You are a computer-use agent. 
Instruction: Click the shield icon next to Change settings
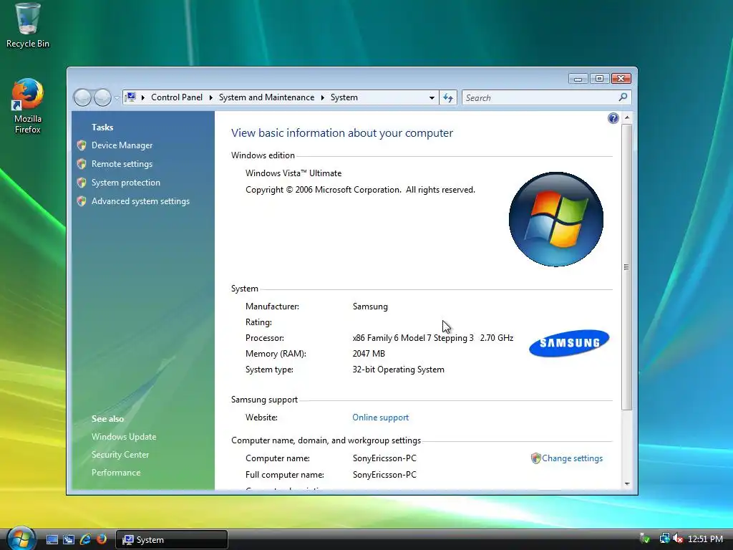coord(535,458)
